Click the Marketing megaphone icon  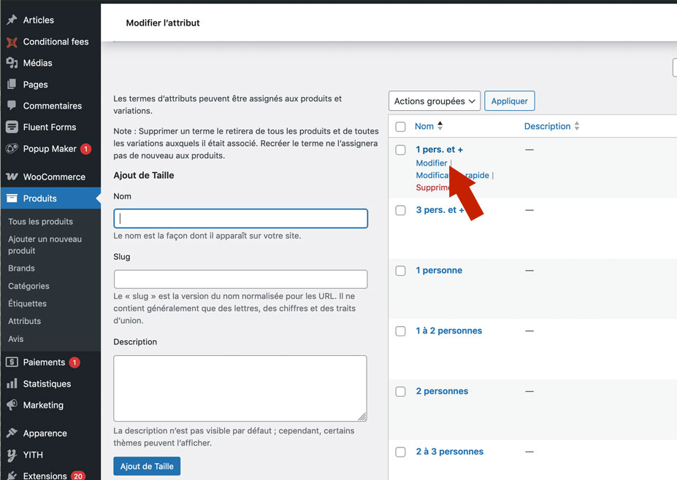click(12, 405)
